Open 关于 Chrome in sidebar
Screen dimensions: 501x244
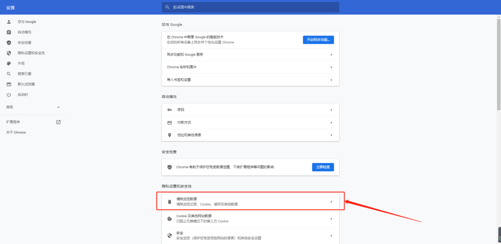16,132
